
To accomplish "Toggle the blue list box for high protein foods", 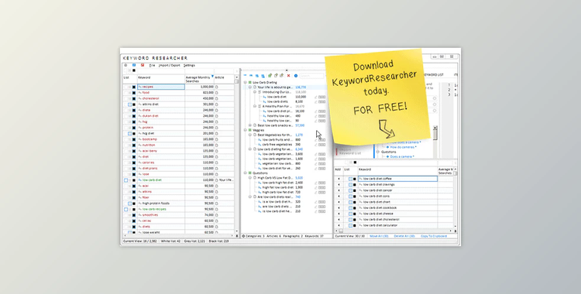I will coord(129,203).
